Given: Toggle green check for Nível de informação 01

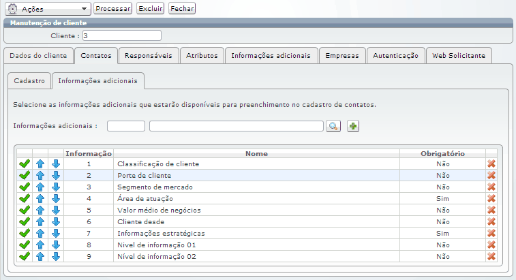Looking at the screenshot, I should coord(25,245).
